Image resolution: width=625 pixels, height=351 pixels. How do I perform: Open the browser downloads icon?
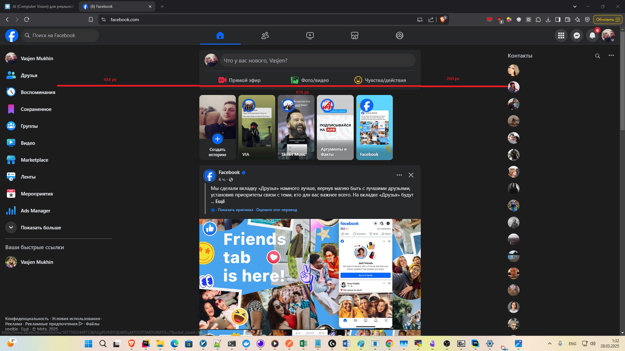click(x=548, y=20)
